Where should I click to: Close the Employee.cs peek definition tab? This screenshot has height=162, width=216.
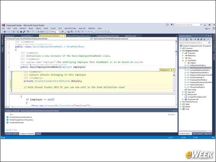click(x=174, y=70)
